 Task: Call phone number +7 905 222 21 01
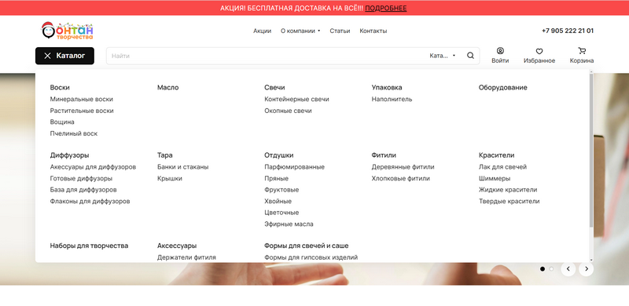point(568,31)
